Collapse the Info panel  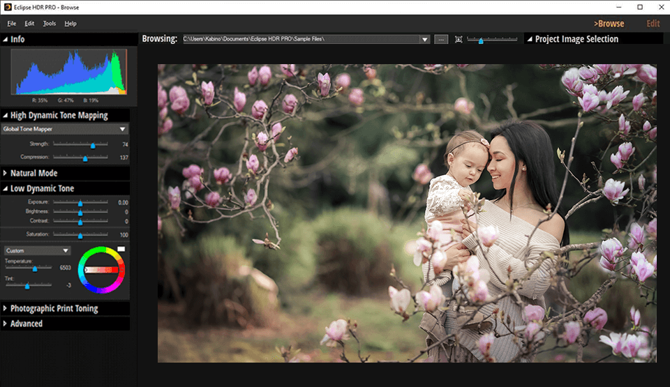click(6, 40)
